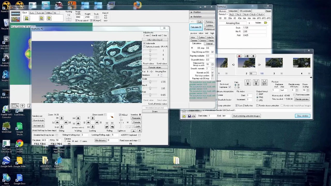The width and height of the screenshot is (331, 186).
Task: Select JPG output format
Action: (x=257, y=100)
